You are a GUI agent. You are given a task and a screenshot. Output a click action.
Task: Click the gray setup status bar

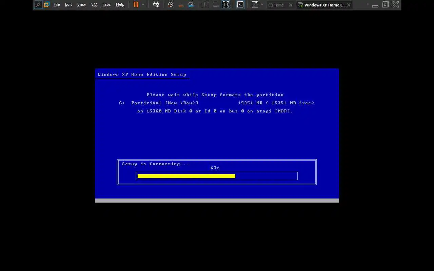(217, 201)
